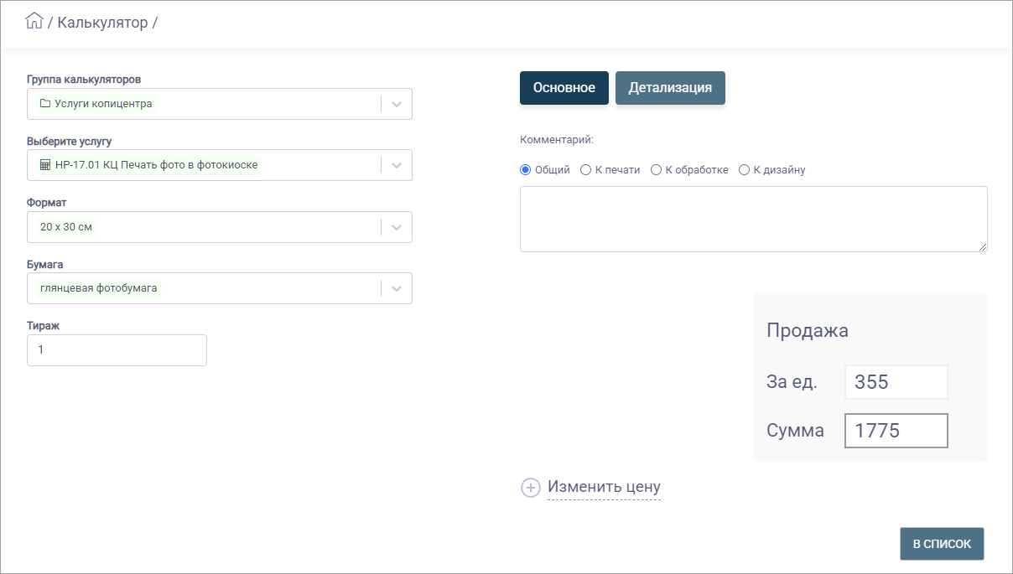Switch to the Детализация tab
1013x574 pixels.
point(670,88)
